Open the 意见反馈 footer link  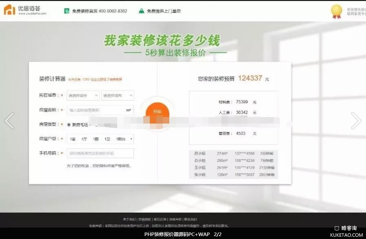coord(160,219)
